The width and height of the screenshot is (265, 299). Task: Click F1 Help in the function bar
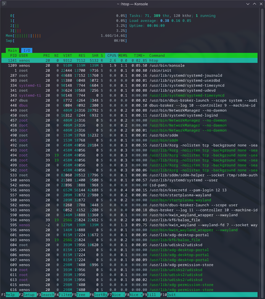(10, 295)
